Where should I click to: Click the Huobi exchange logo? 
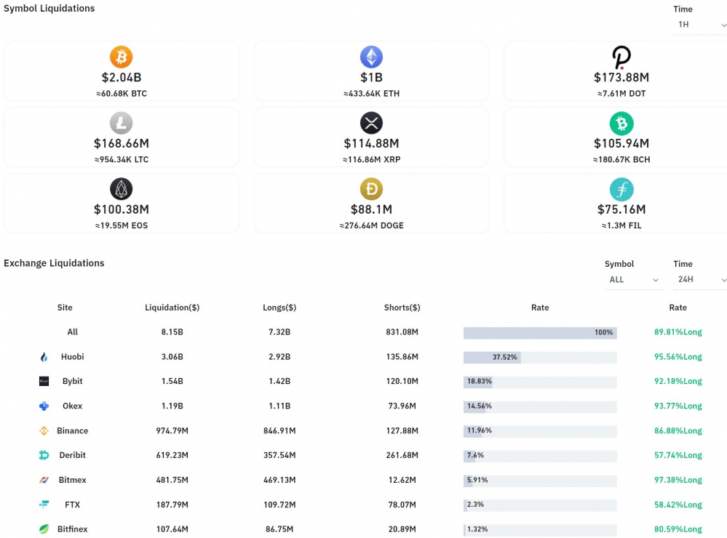[44, 357]
